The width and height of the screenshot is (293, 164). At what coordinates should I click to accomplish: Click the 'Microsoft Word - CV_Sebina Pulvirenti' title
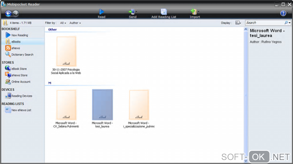pos(66,125)
